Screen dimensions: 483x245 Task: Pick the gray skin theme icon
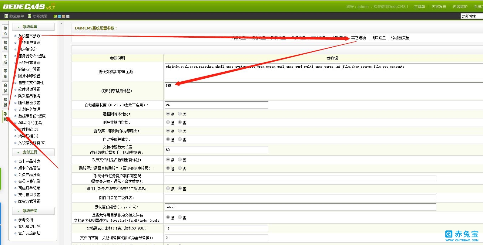coord(68,16)
